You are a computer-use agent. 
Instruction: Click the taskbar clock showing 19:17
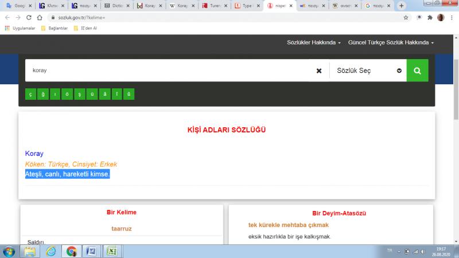(x=441, y=252)
